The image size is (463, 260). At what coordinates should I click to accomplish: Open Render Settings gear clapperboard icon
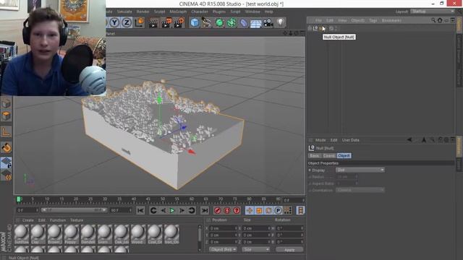point(179,22)
